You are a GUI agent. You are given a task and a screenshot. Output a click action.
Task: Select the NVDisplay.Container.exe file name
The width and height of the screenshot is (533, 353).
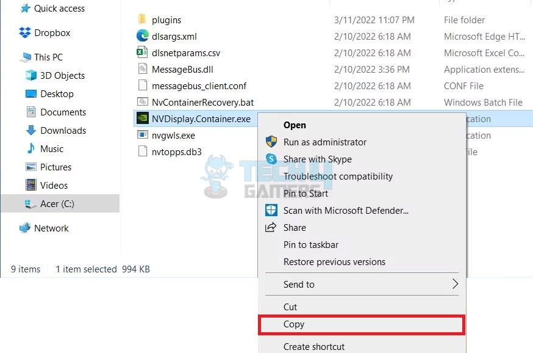pyautogui.click(x=201, y=119)
